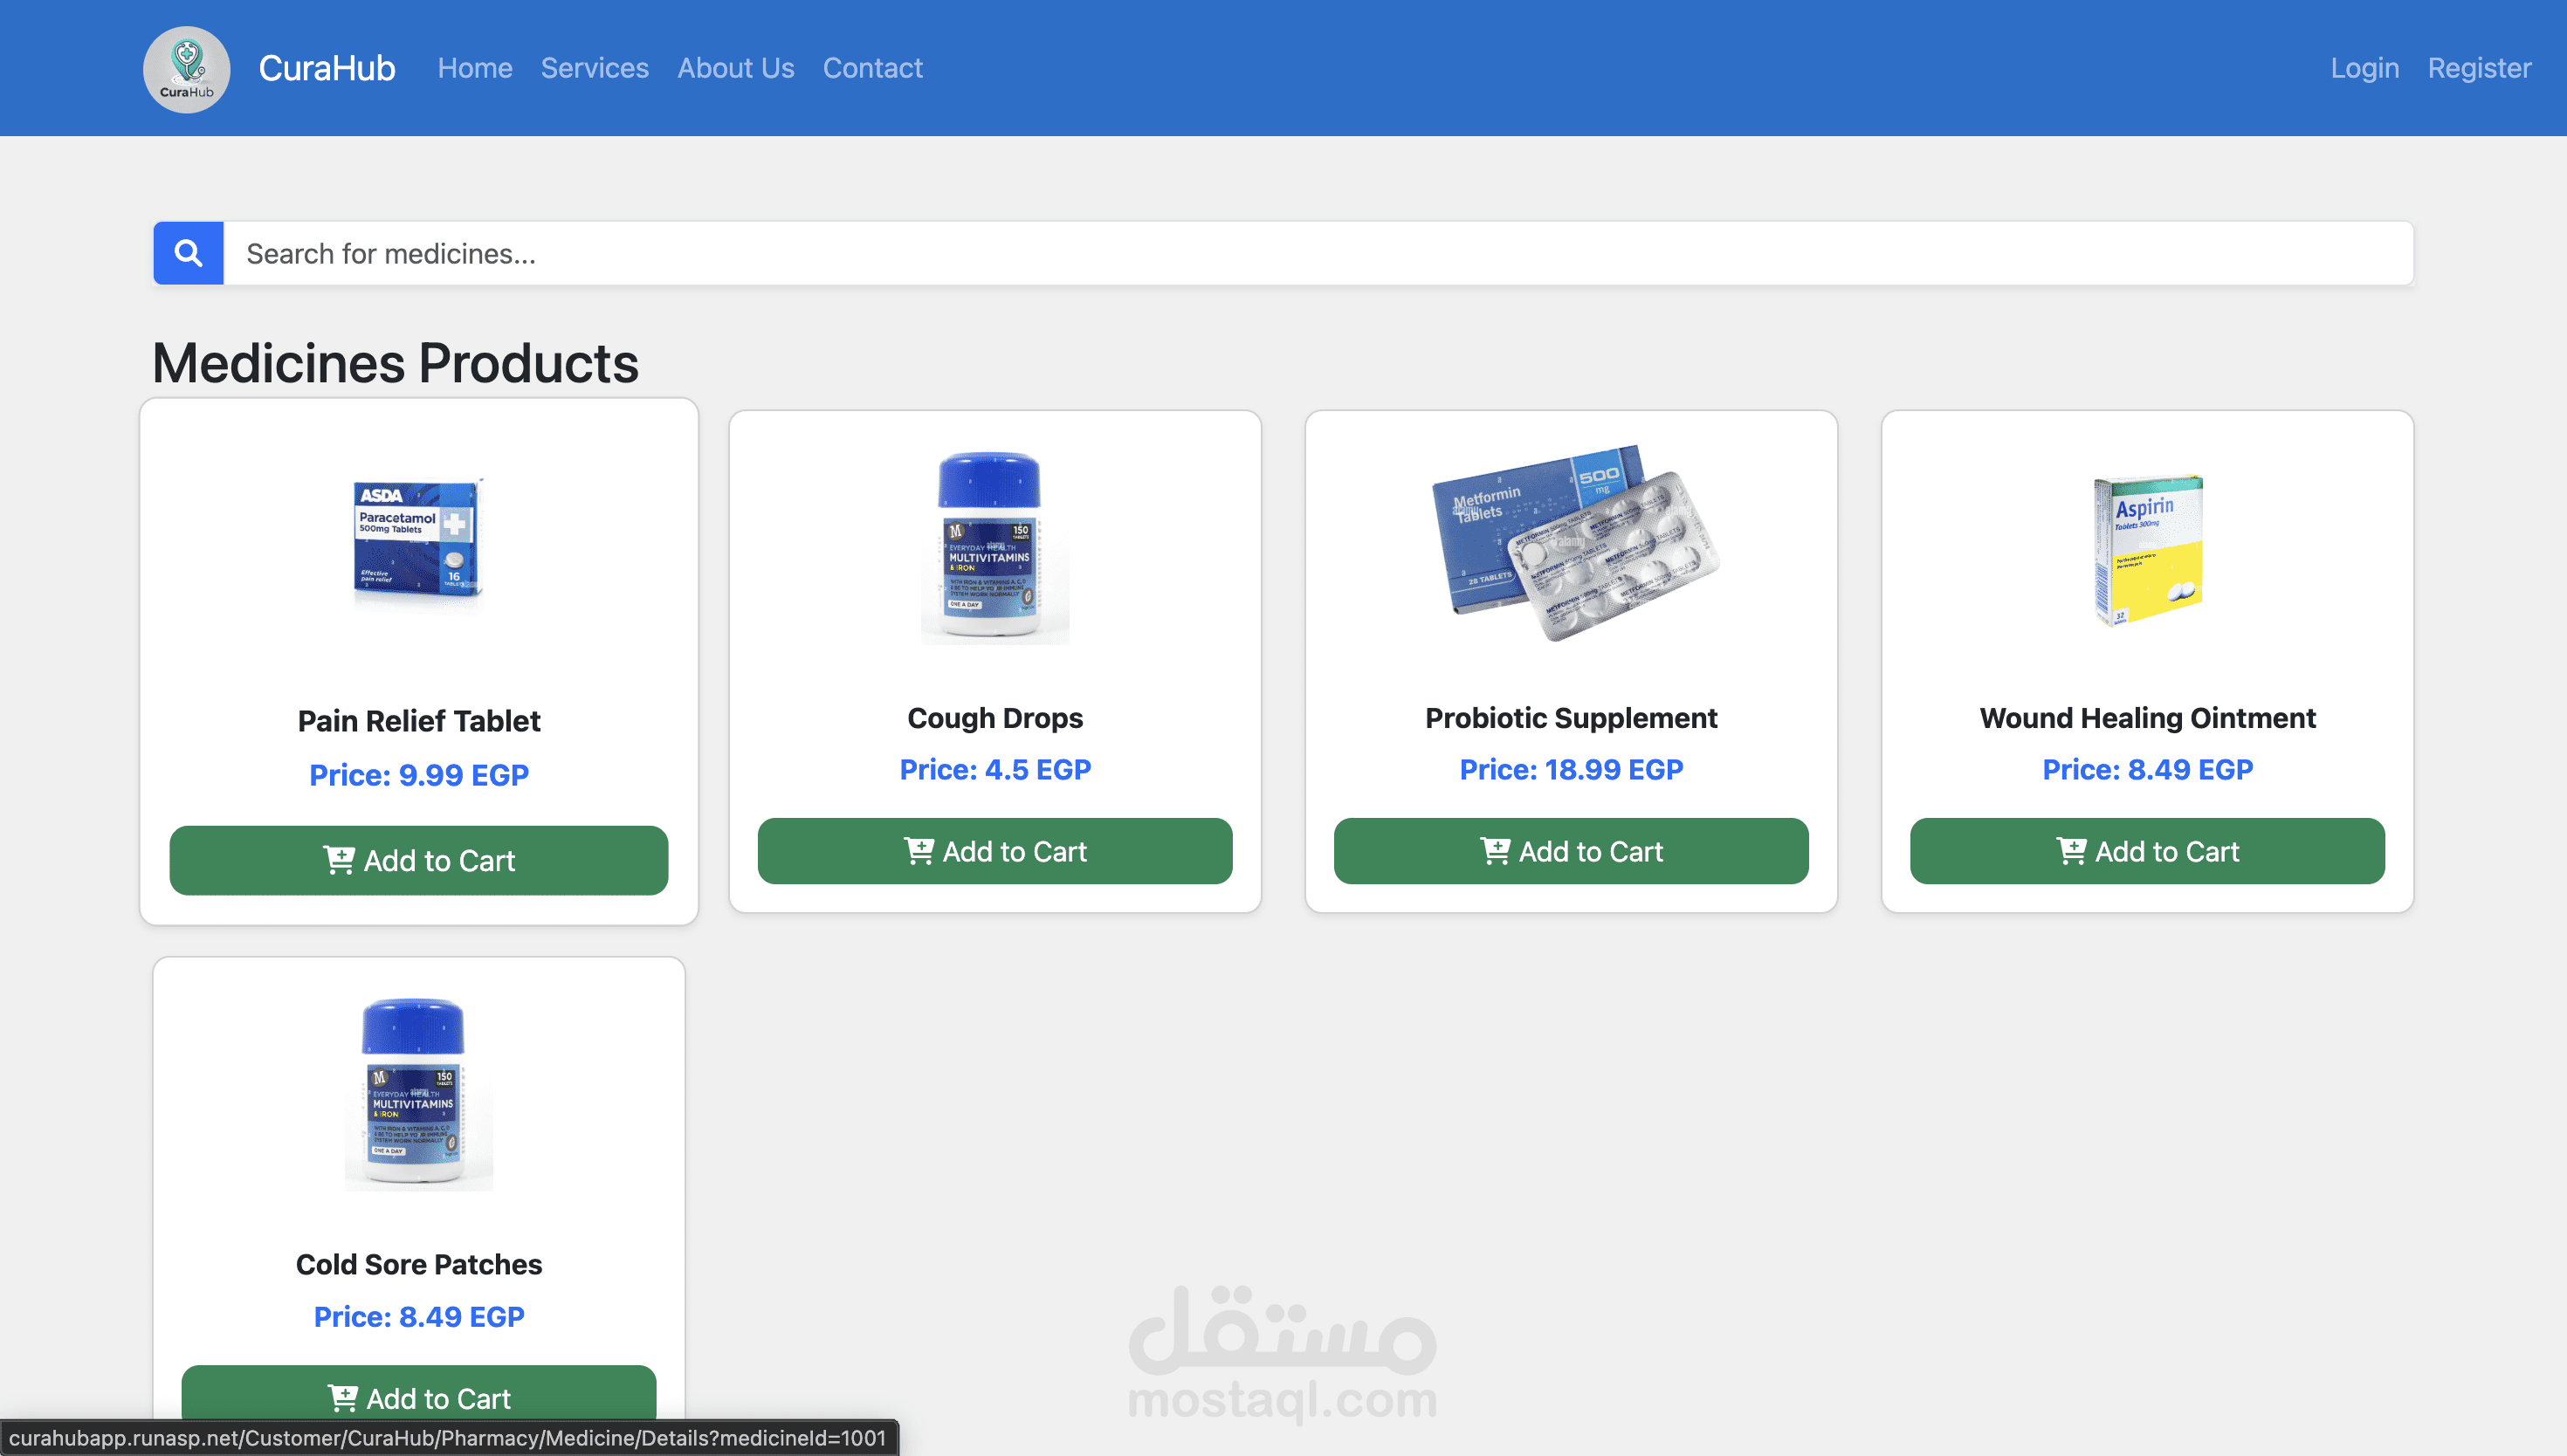Image resolution: width=2567 pixels, height=1456 pixels.
Task: Open the Cold Sore Patches title link
Action: point(418,1264)
